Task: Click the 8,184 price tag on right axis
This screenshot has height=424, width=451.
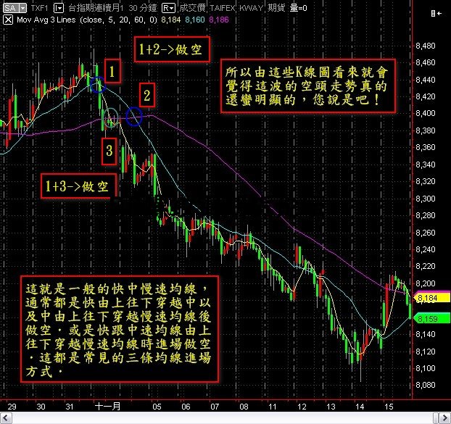Action: tap(425, 298)
